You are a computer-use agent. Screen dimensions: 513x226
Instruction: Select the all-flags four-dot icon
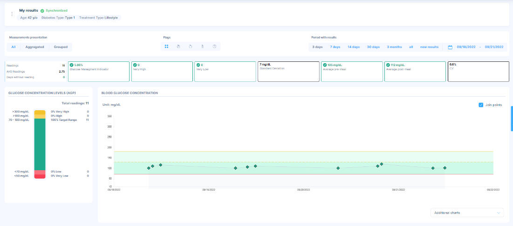(x=166, y=47)
